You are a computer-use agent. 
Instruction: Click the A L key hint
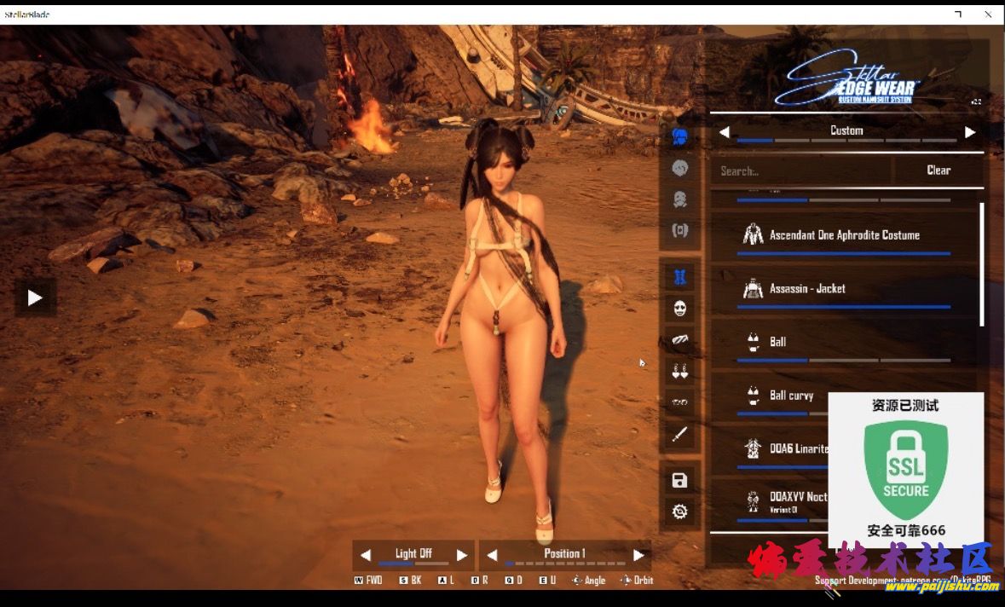(x=446, y=580)
